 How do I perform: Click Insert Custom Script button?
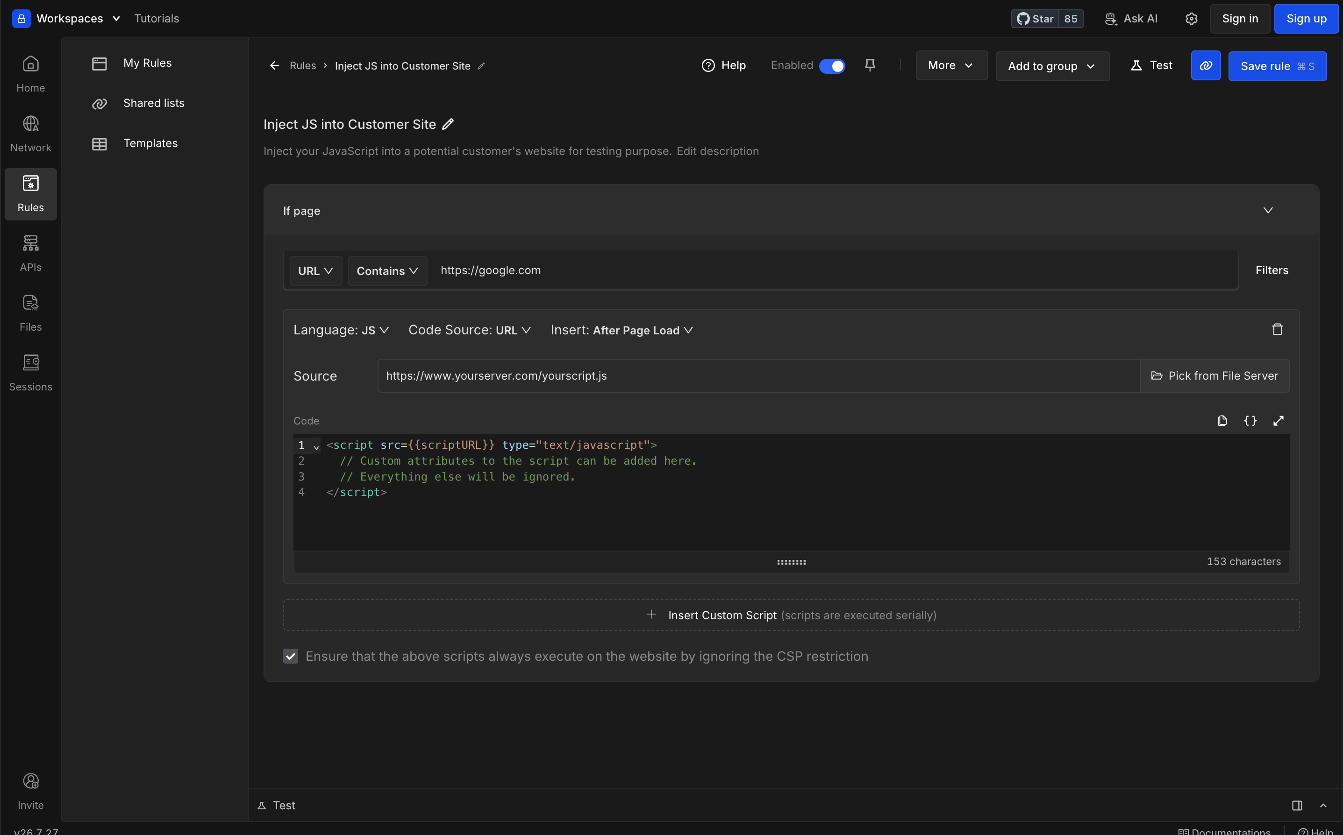tap(791, 615)
